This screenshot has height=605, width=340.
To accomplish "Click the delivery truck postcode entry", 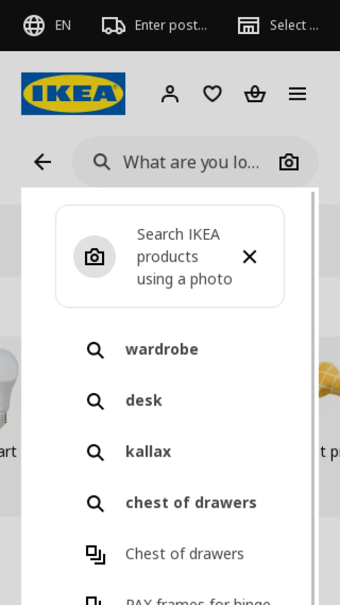I will 154,26.
